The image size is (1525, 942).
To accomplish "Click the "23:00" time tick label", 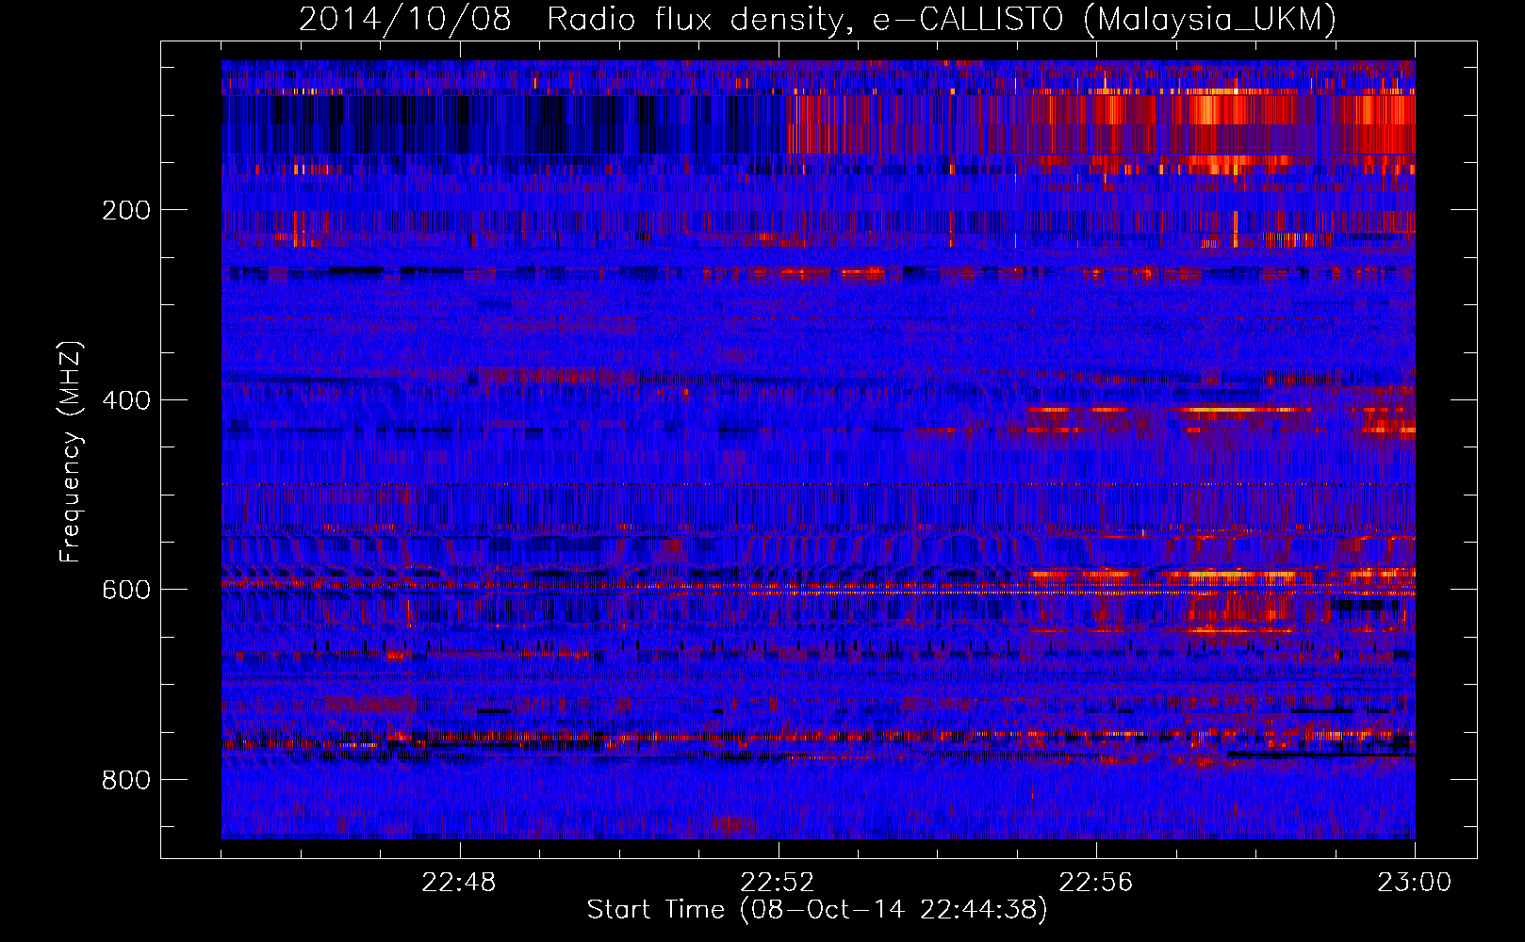I will [x=1415, y=883].
